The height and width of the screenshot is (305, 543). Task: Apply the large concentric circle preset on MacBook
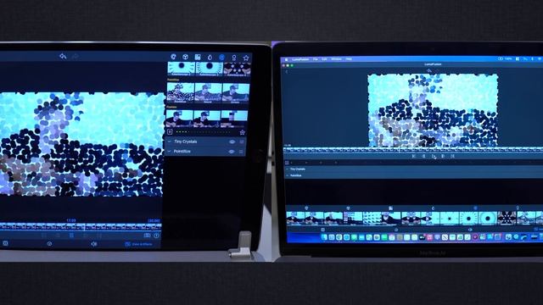tap(488, 219)
